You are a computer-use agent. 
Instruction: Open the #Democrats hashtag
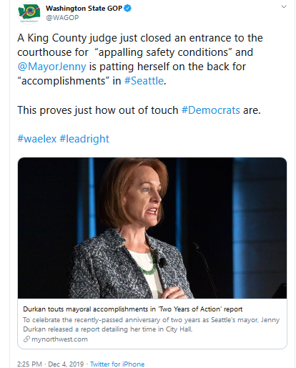tap(211, 110)
